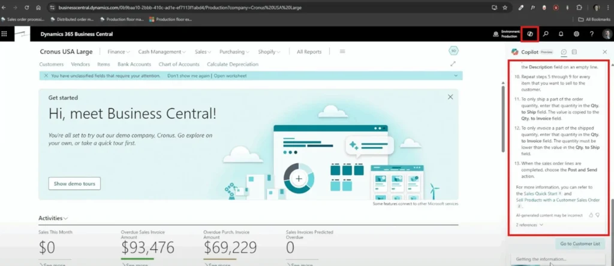Open the Vendors list link
The image size is (614, 266).
(x=80, y=64)
